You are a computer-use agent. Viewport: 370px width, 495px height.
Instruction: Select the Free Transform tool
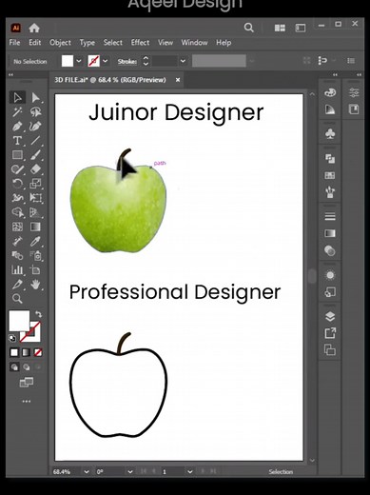click(35, 198)
